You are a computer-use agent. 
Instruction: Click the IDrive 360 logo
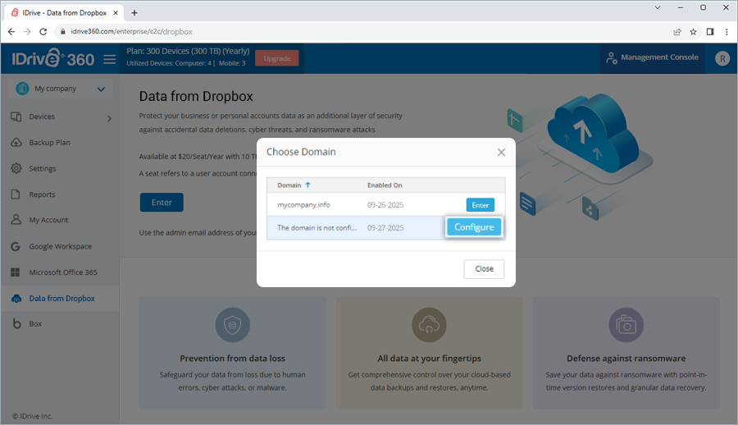click(x=53, y=59)
